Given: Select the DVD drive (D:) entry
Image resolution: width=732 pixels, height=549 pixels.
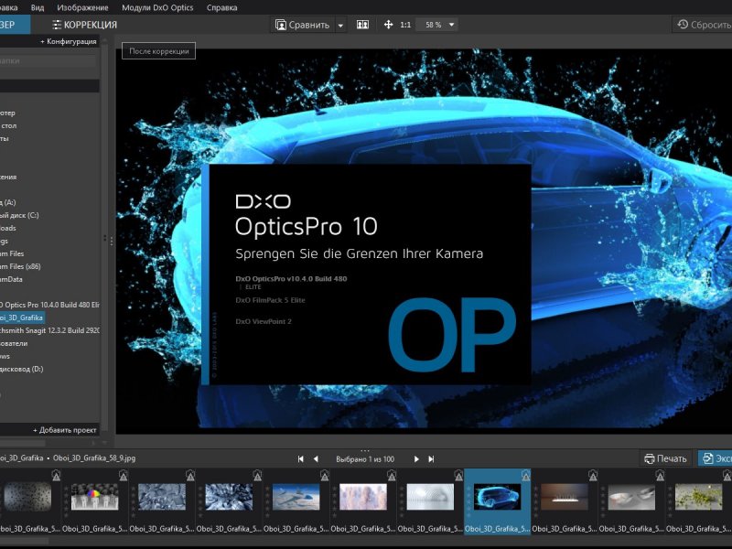Looking at the screenshot, I should point(22,369).
